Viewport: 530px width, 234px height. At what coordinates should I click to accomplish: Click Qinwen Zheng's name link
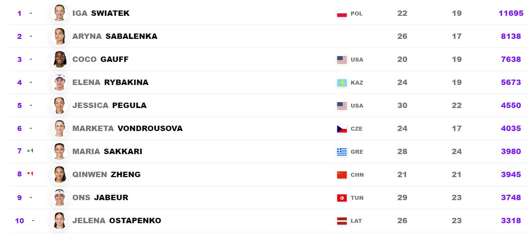click(x=106, y=175)
